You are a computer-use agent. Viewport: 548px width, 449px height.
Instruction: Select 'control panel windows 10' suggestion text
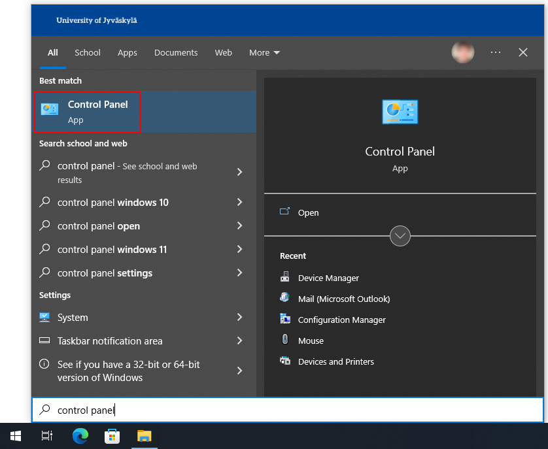113,203
